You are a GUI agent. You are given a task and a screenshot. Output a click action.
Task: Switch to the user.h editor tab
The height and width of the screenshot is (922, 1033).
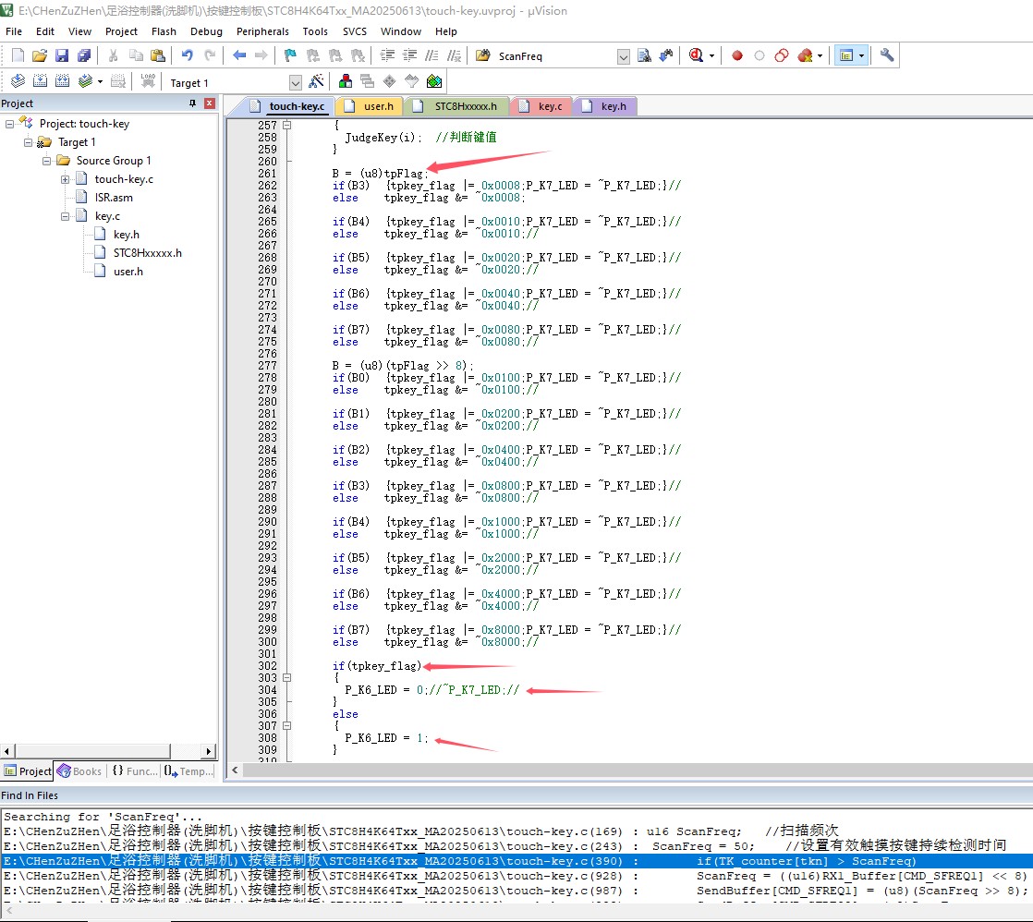click(371, 106)
